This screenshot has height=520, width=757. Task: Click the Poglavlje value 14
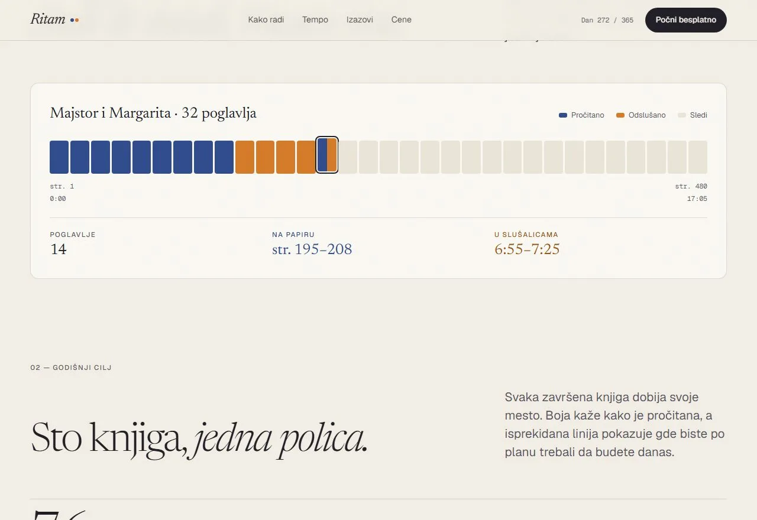click(59, 249)
